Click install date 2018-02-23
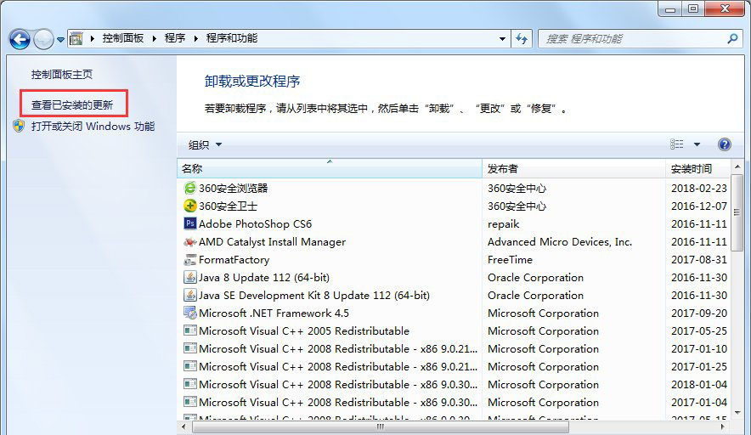Viewport: 751px width, 435px height. pyautogui.click(x=699, y=189)
